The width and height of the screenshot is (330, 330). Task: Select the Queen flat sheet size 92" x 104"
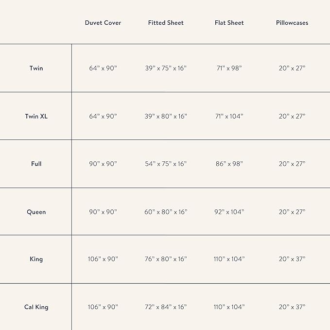(x=229, y=212)
